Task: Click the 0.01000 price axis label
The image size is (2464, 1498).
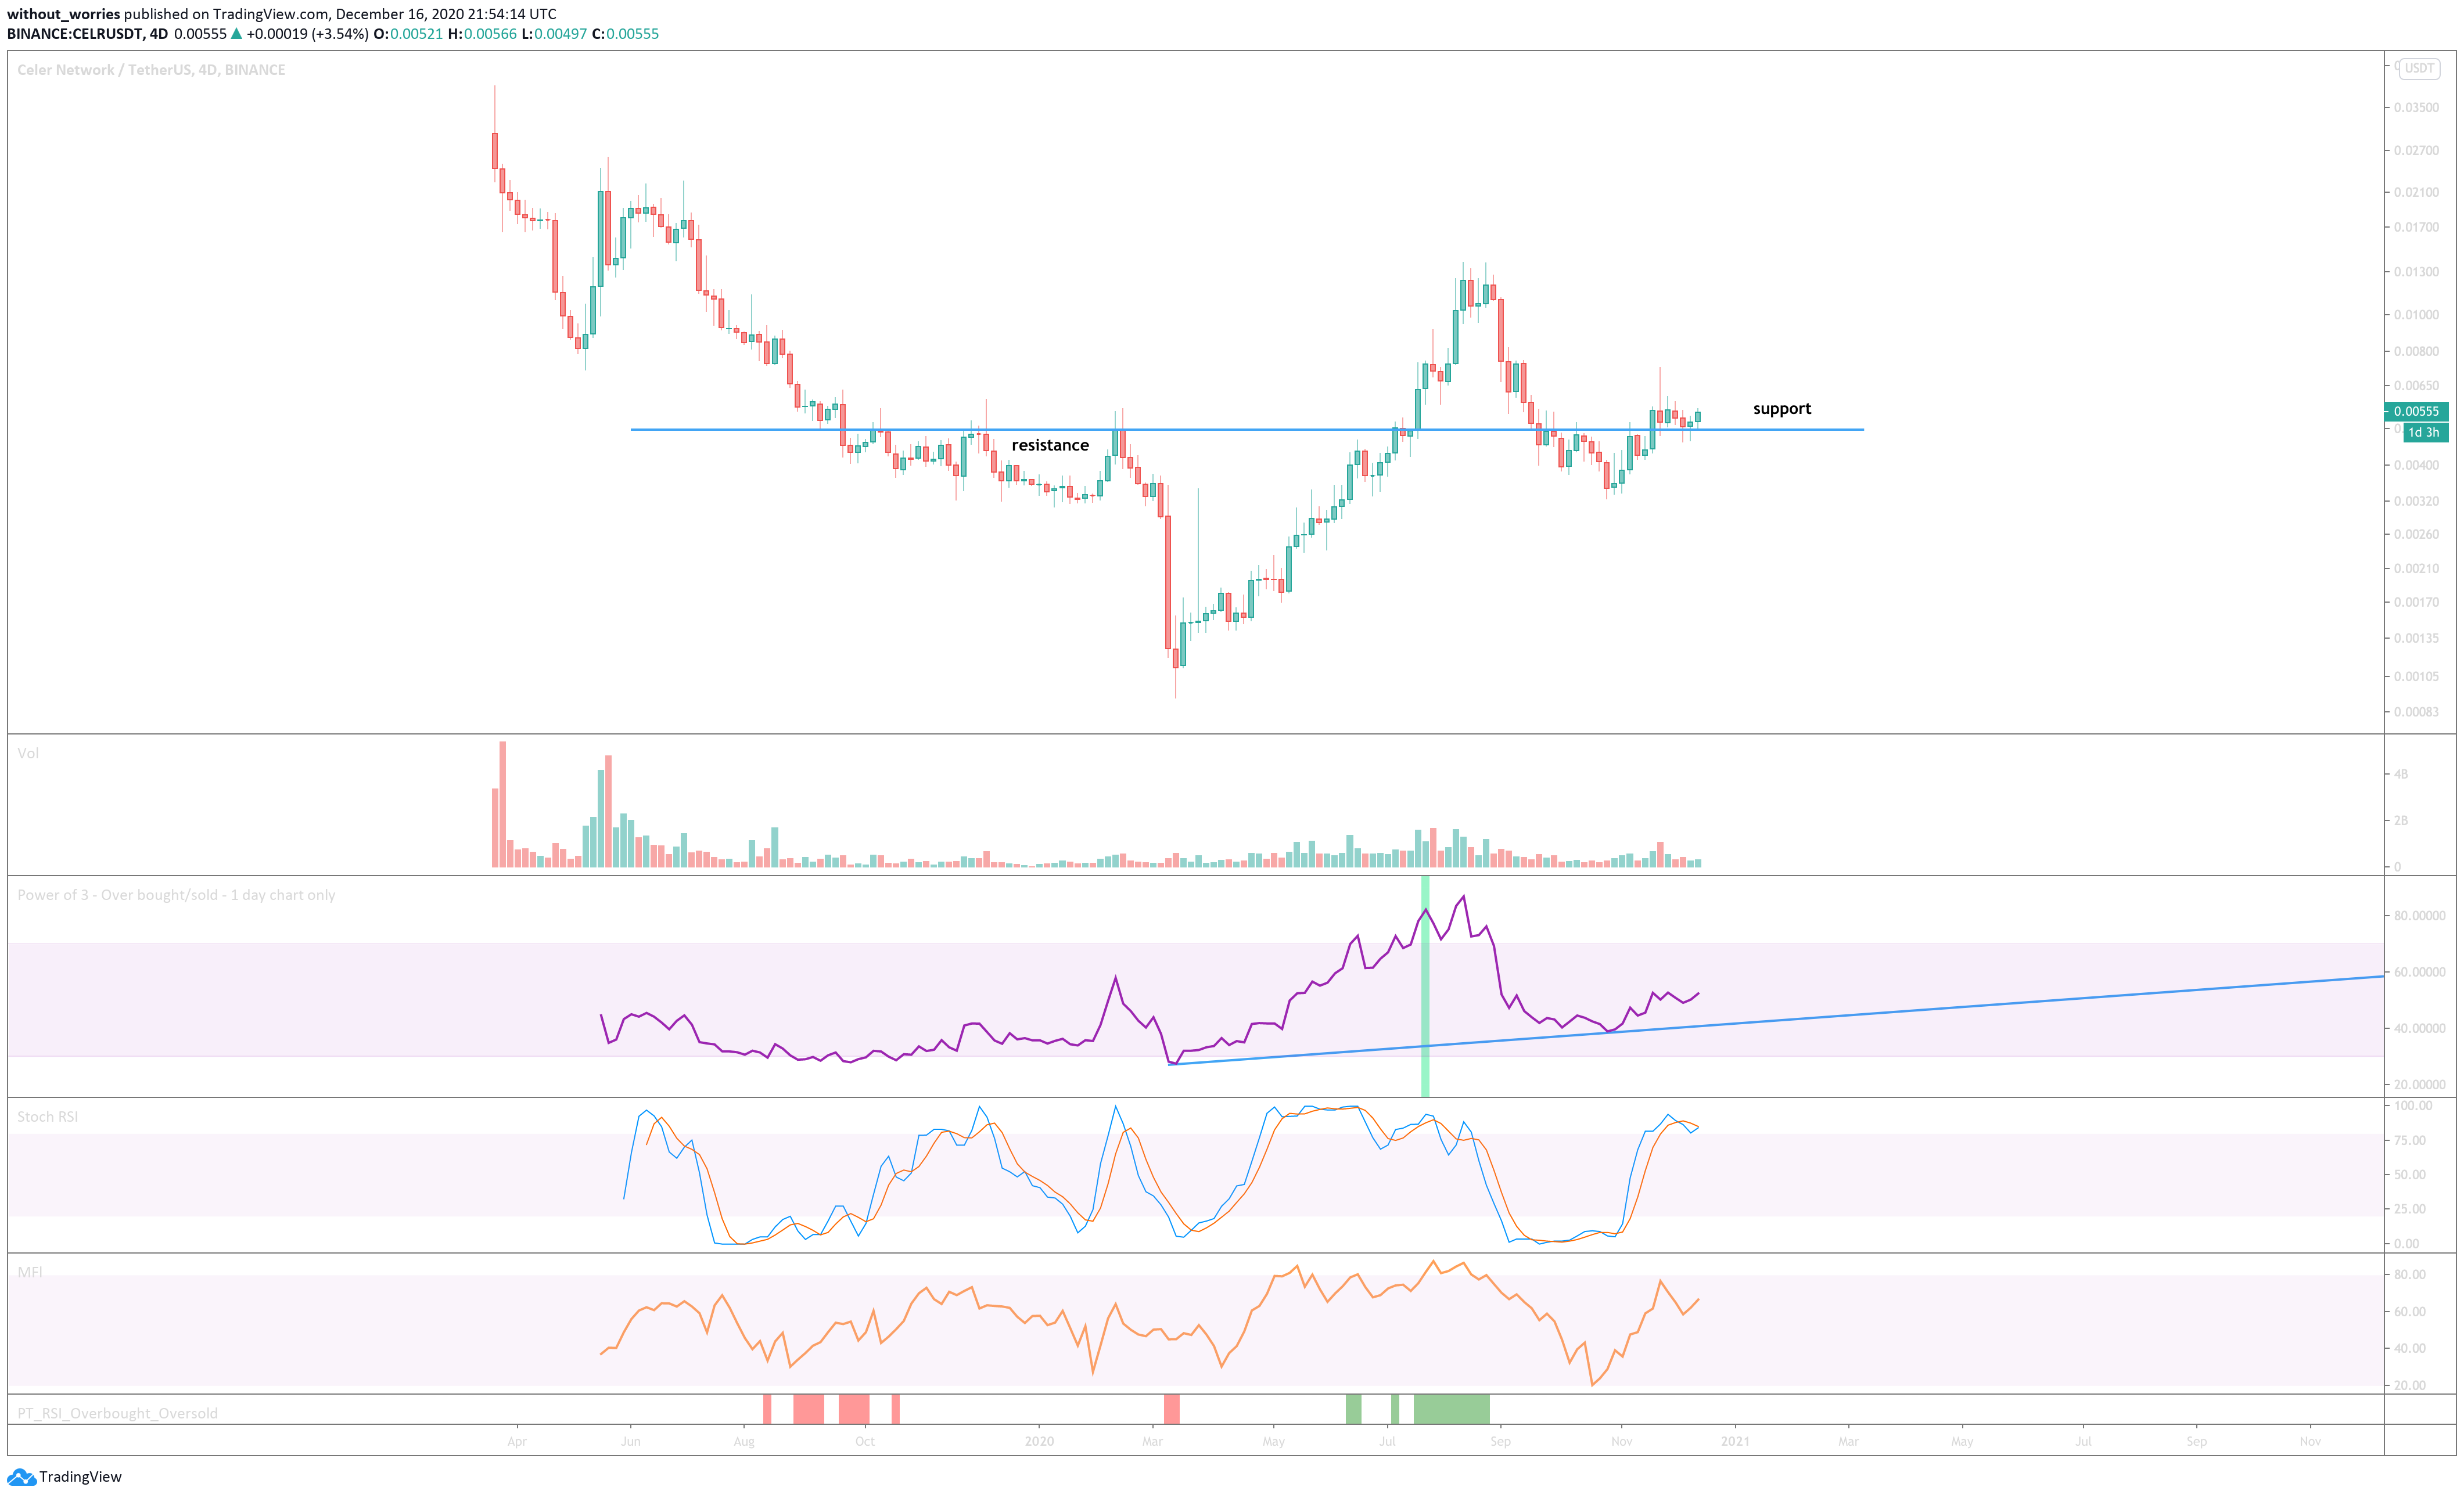Action: pyautogui.click(x=2415, y=315)
